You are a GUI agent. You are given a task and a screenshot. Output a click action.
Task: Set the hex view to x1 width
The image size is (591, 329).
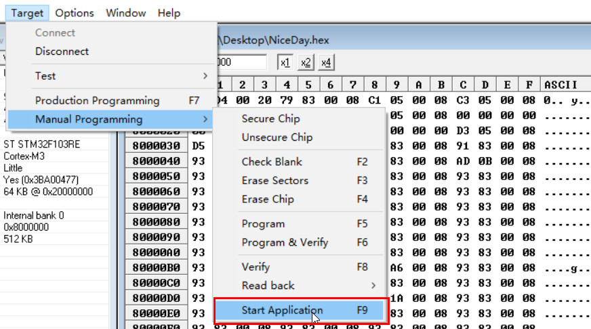(285, 62)
